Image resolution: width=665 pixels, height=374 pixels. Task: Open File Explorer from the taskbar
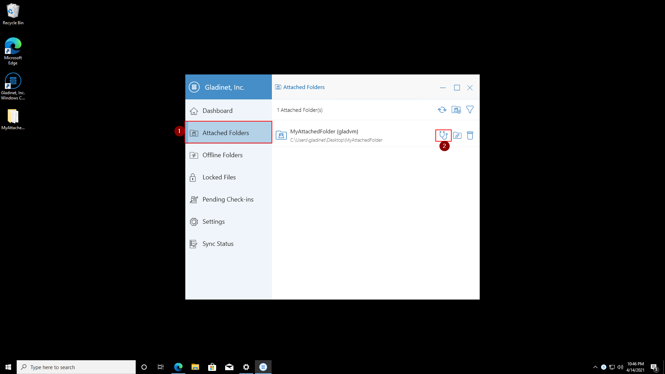pos(195,367)
